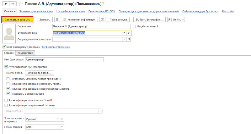Toggle the Недействителен checkbox
This screenshot has width=251, height=134.
[135, 26]
